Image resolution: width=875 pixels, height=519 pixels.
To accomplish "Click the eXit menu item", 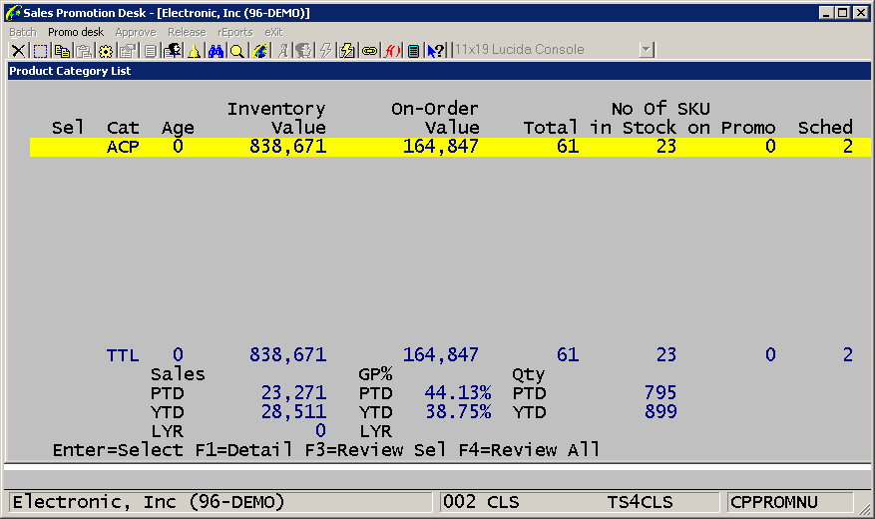I will click(274, 32).
